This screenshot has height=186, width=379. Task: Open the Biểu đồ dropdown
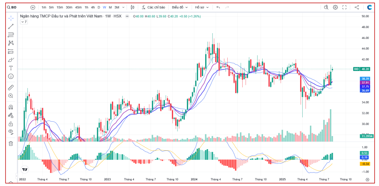pos(180,7)
